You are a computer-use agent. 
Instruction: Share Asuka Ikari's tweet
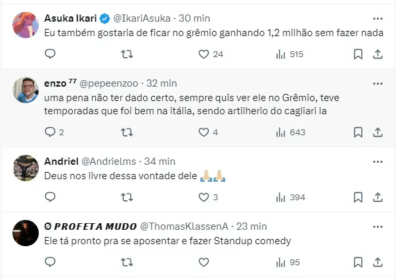click(x=377, y=54)
